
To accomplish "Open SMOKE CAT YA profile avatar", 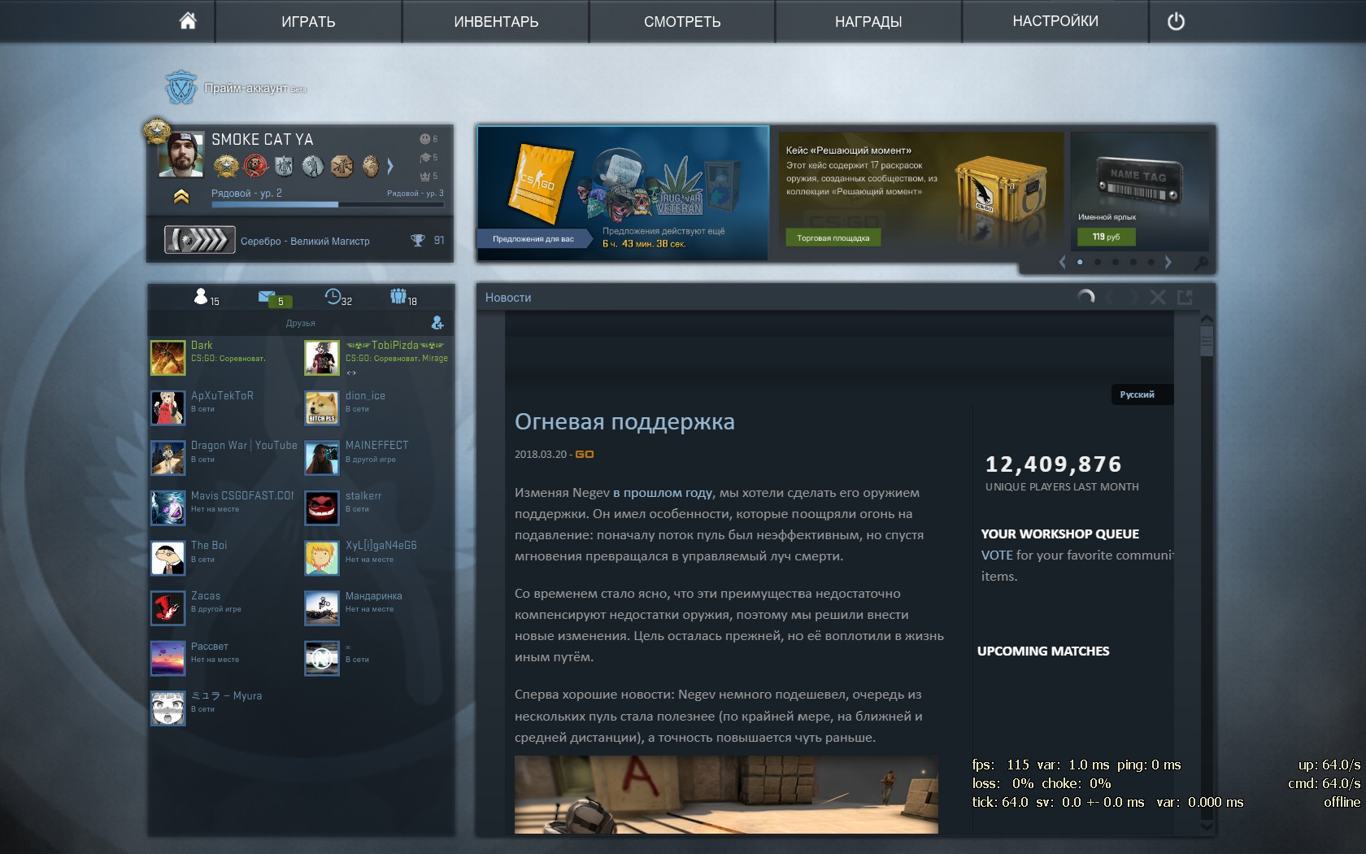I will (x=181, y=154).
